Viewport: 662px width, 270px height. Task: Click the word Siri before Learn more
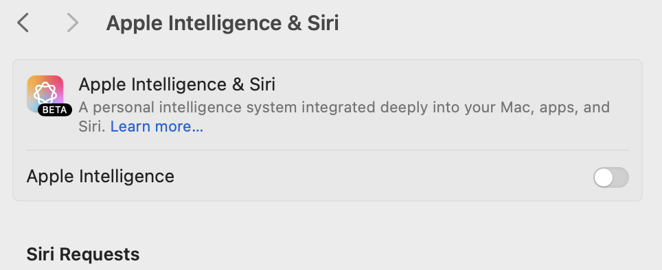click(91, 126)
